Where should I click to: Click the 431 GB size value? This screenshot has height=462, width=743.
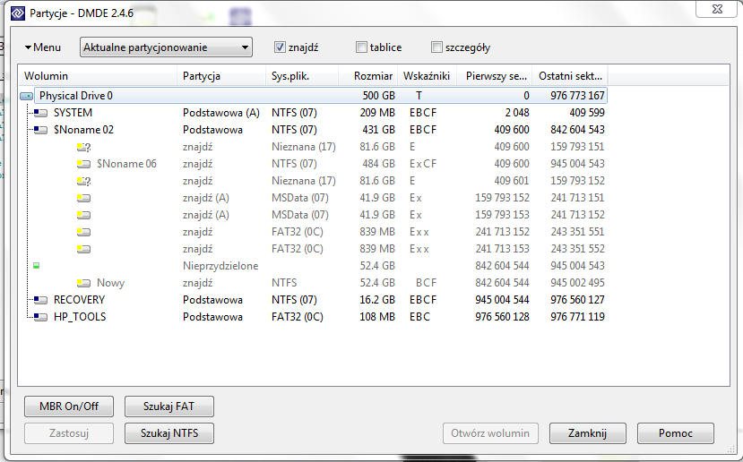[x=377, y=130]
